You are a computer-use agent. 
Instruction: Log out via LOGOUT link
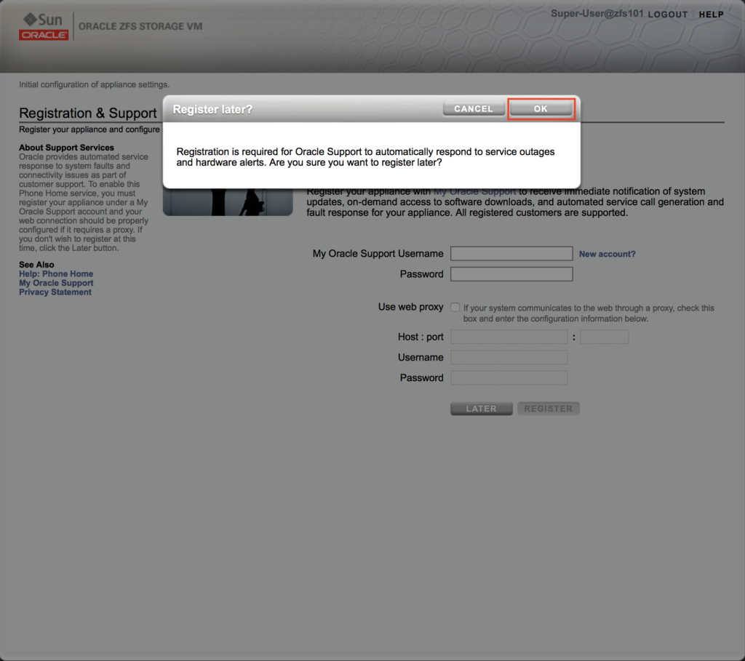668,15
